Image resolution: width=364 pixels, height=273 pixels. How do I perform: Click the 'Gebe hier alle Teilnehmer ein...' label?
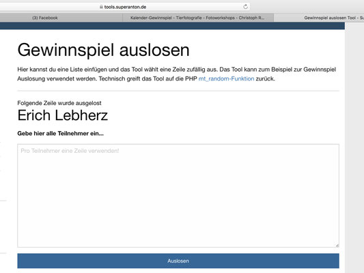click(60, 133)
